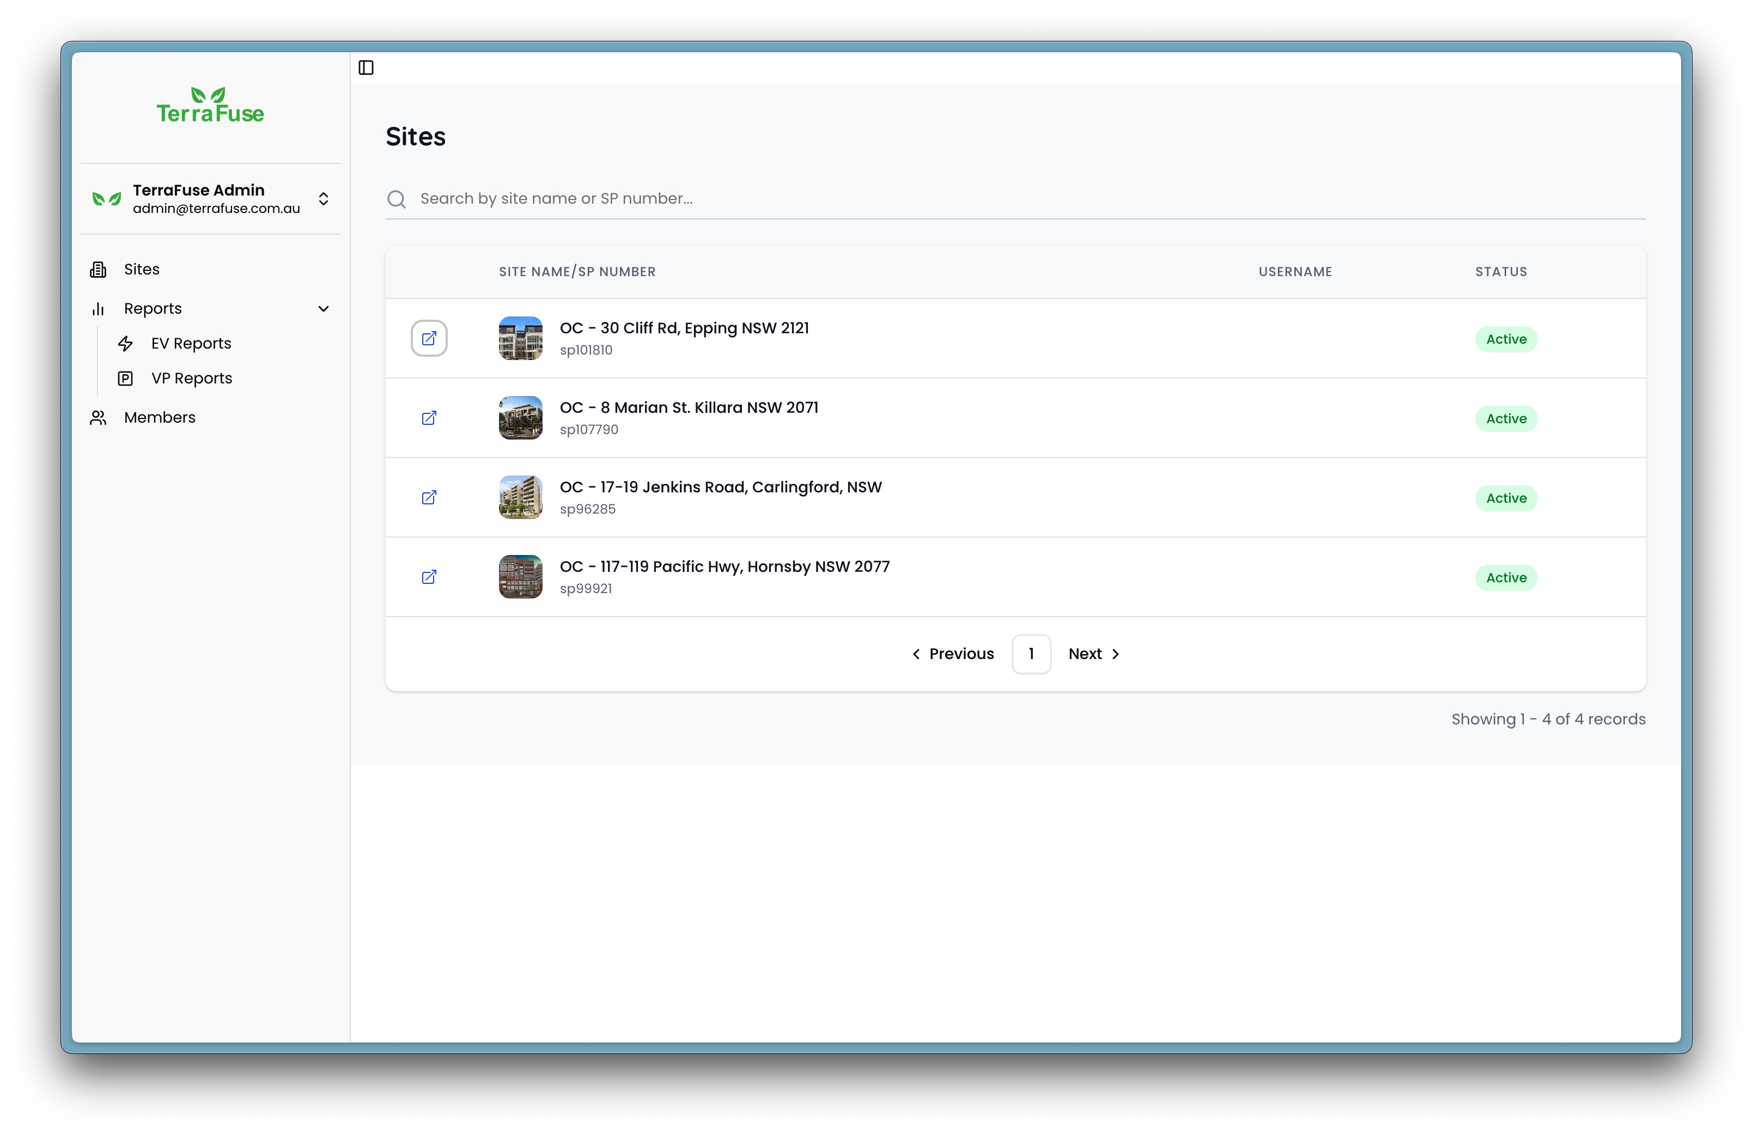Click the search magnifier icon

[397, 199]
